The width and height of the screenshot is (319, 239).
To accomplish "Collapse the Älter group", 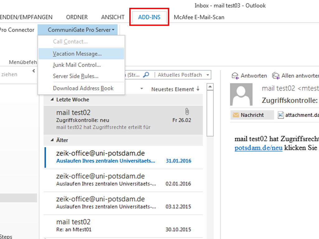I will click(52, 140).
